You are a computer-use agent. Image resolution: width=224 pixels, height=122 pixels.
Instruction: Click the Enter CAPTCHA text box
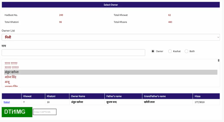click(45, 112)
